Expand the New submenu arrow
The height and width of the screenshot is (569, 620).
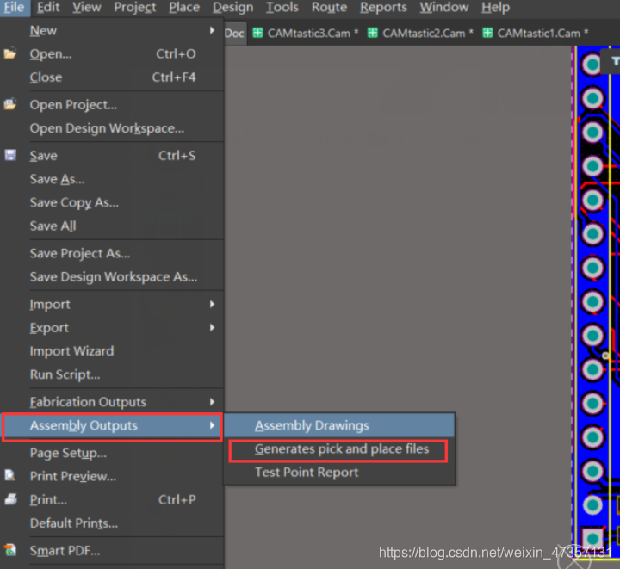point(213,30)
